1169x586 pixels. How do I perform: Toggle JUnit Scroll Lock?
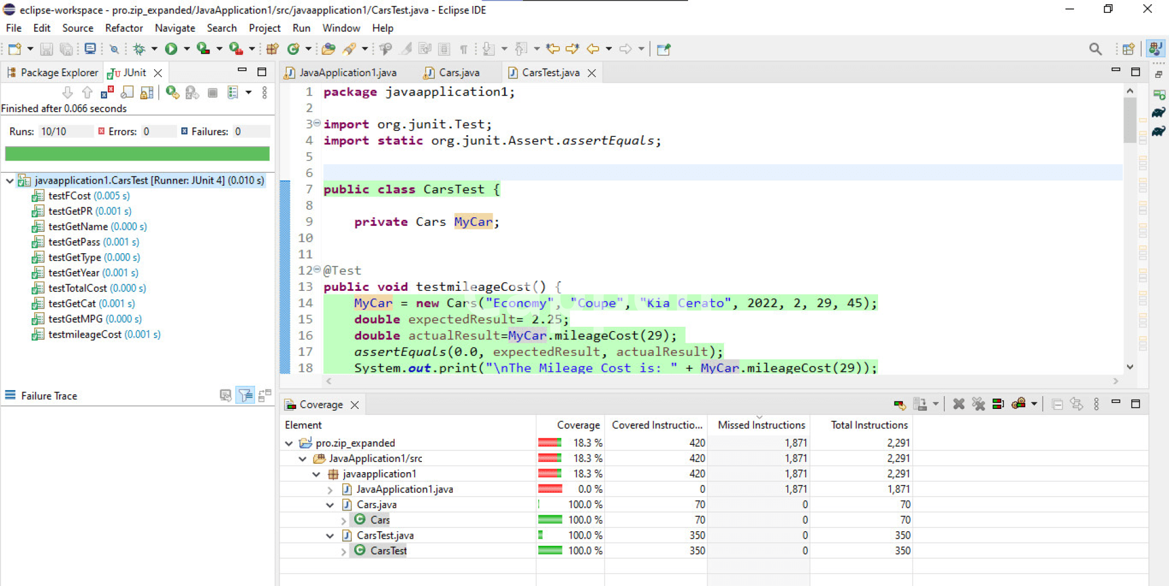147,92
